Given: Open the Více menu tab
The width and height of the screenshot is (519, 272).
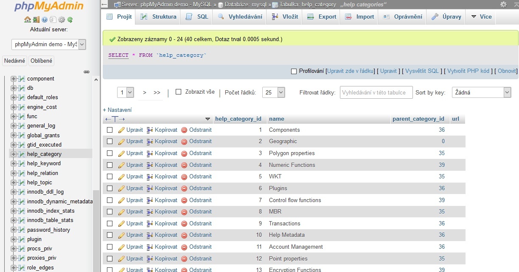Looking at the screenshot, I should (481, 17).
